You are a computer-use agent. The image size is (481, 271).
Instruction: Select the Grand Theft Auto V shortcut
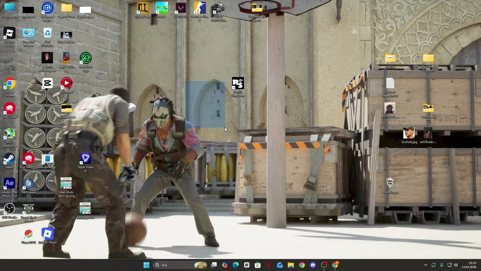tap(28, 213)
